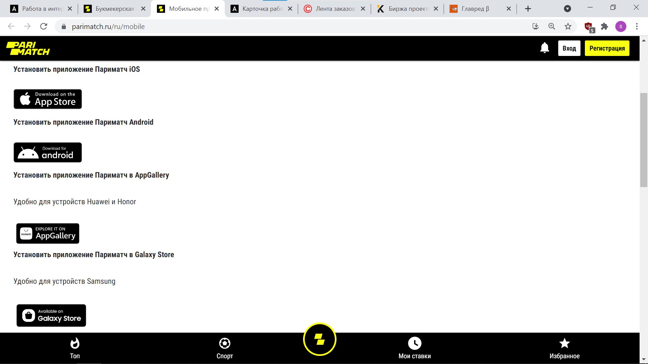The image size is (648, 364).
Task: Open the Избранное star section
Action: [565, 348]
